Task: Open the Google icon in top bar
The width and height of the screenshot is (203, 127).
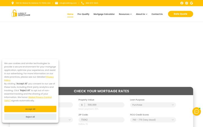Action: coord(191,3)
